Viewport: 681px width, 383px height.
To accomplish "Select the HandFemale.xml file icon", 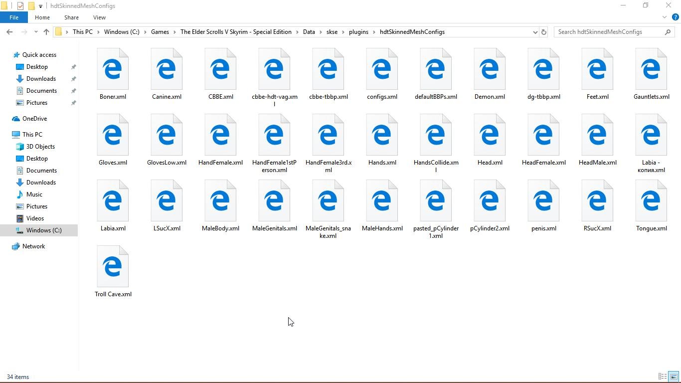I will pyautogui.click(x=220, y=135).
